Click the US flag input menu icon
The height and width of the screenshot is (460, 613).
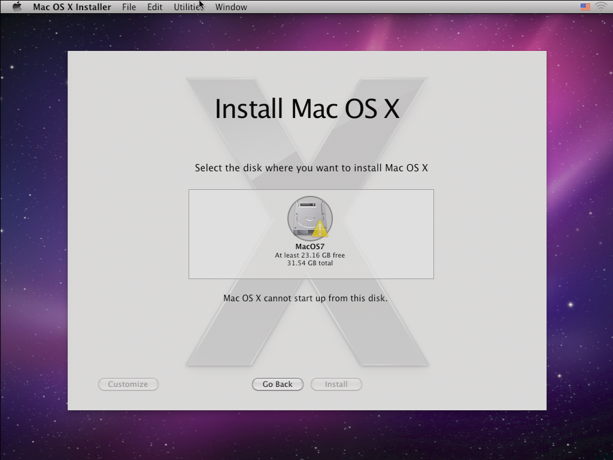coord(585,7)
